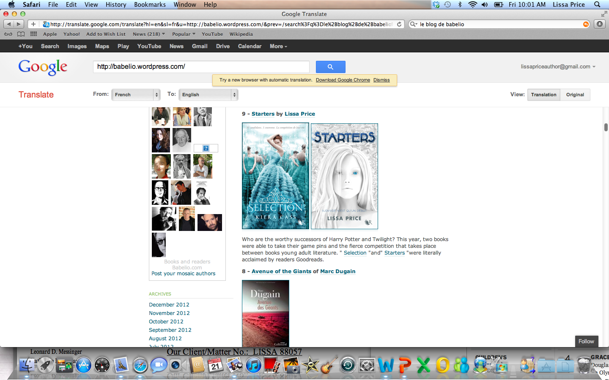The width and height of the screenshot is (609, 380).
Task: Open the To language dropdown showing English
Action: (x=208, y=95)
